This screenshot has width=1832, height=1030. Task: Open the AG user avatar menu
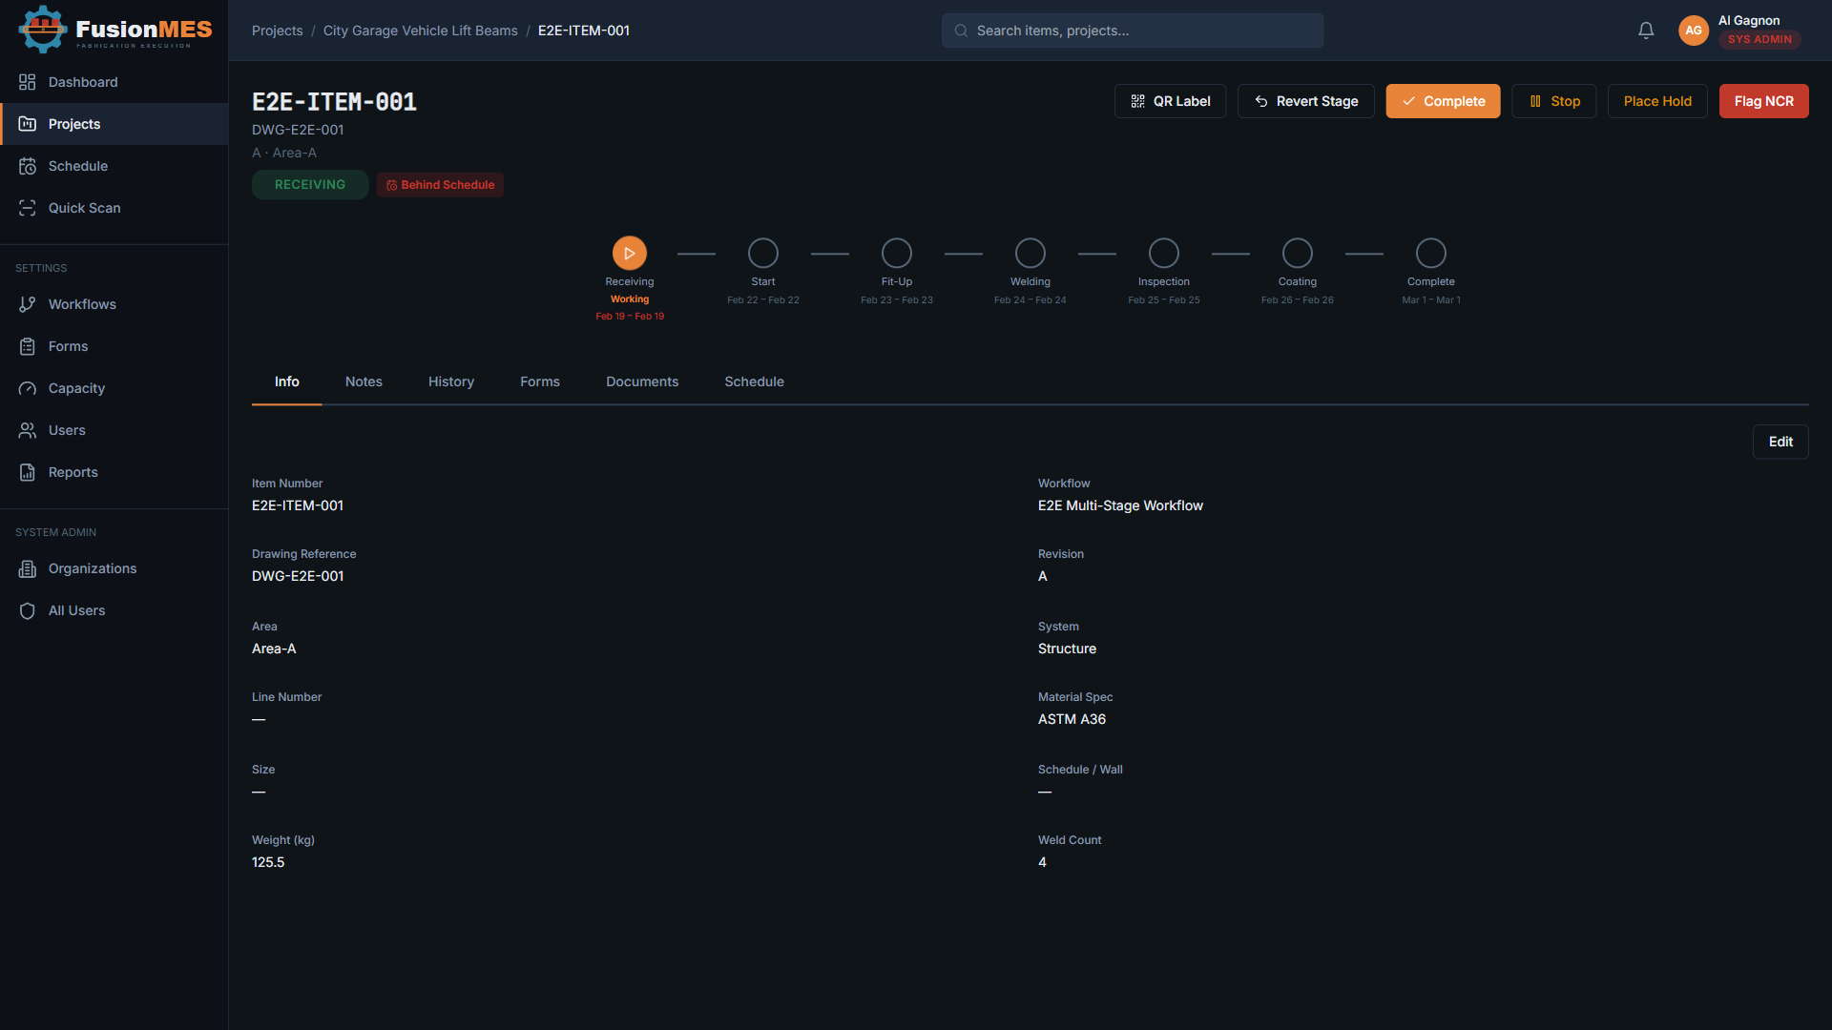[x=1694, y=31]
